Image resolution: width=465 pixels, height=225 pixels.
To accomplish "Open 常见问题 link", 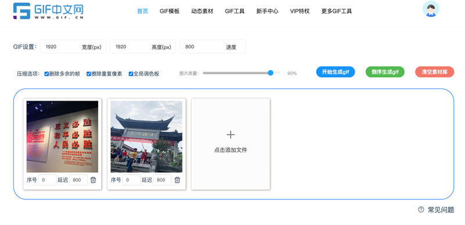I will tap(441, 210).
